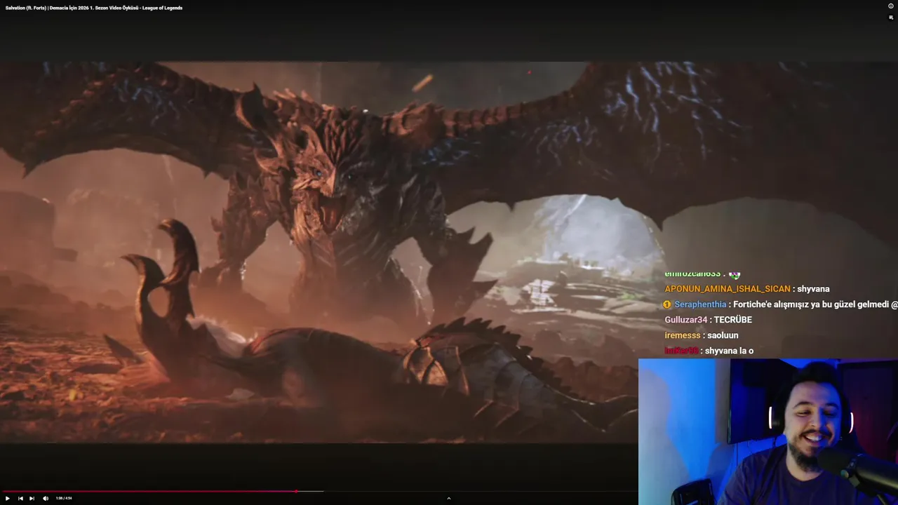
Task: Click the emote in emirozcan's chat message
Action: 734,274
